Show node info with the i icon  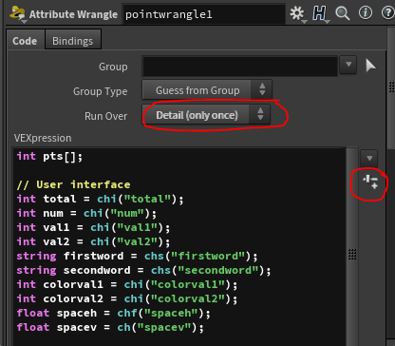click(x=366, y=13)
